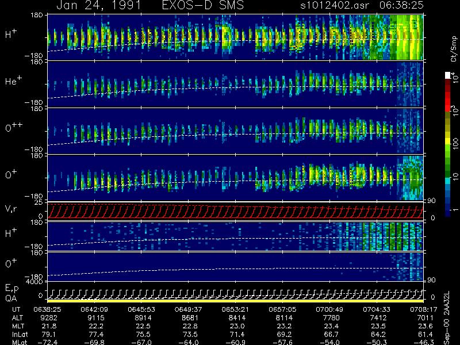Click ALT value '7780'
This screenshot has height=345, width=460.
(332, 318)
